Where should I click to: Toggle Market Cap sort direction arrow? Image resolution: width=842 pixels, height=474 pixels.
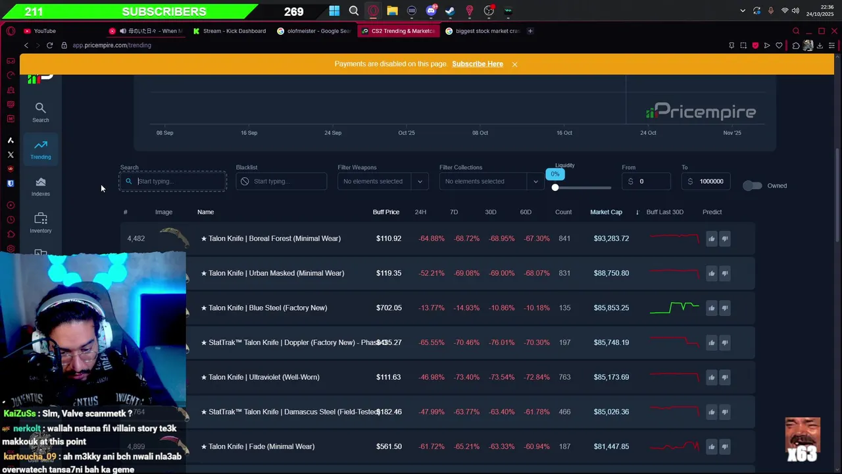637,212
